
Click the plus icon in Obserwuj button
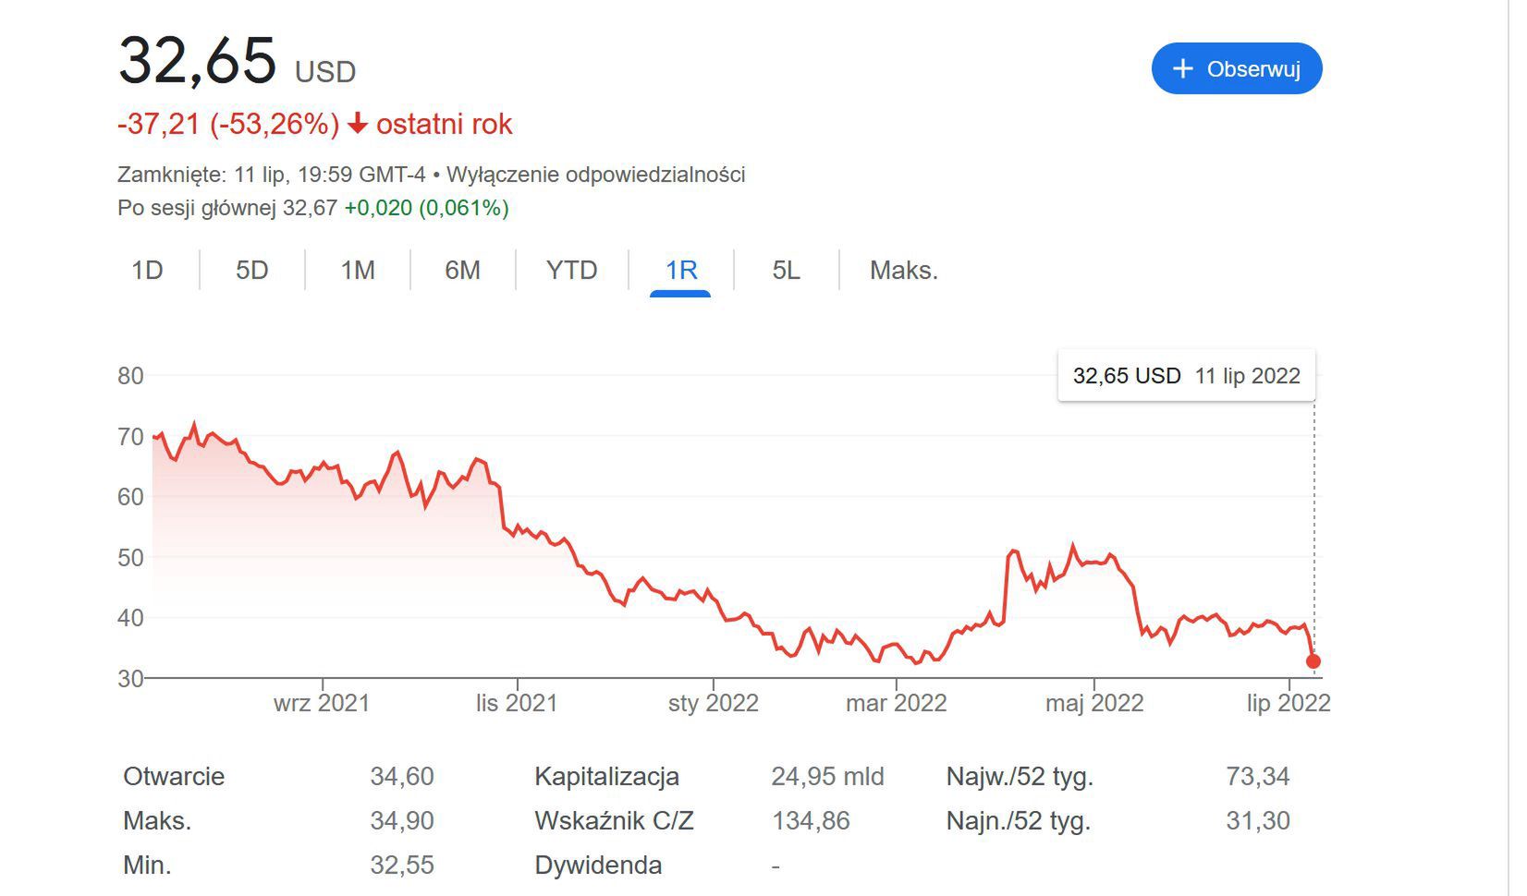tap(1182, 68)
